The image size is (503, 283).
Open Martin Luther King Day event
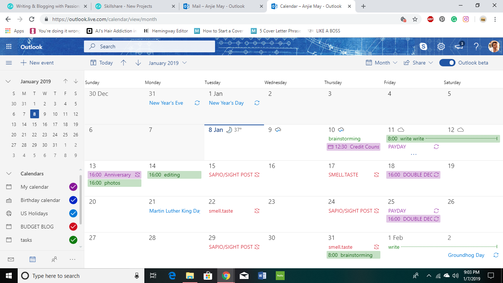click(x=175, y=211)
